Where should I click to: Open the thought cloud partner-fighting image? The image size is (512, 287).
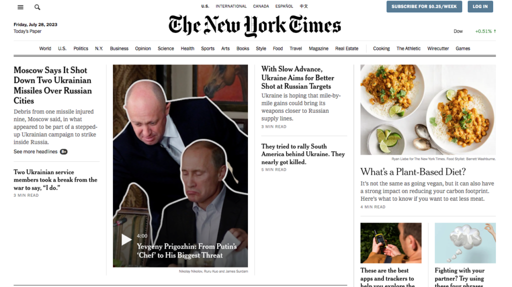465,243
